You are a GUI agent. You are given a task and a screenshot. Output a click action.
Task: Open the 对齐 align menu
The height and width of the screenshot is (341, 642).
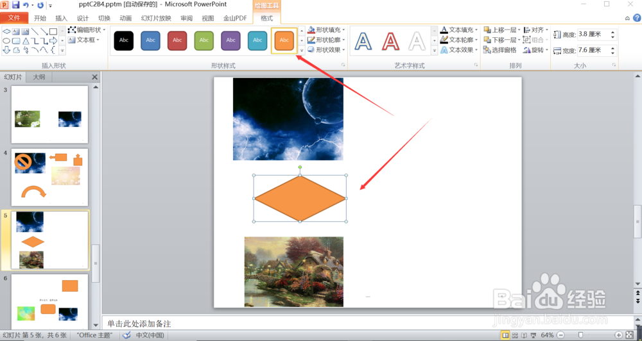(x=535, y=30)
